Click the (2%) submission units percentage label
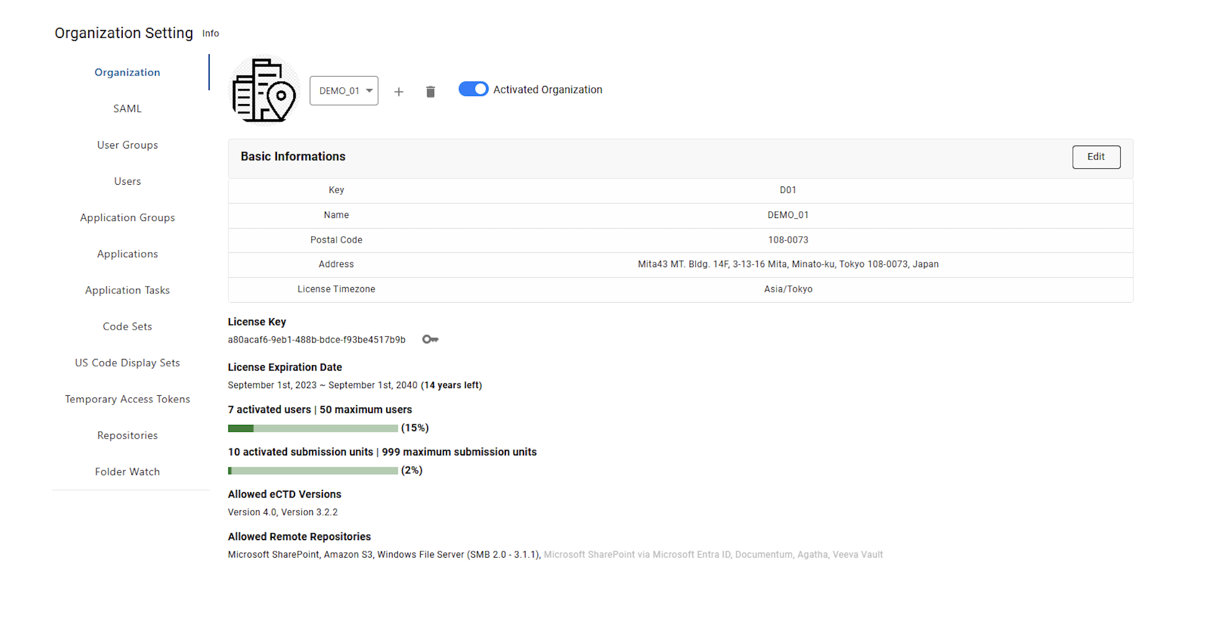 pyautogui.click(x=411, y=470)
